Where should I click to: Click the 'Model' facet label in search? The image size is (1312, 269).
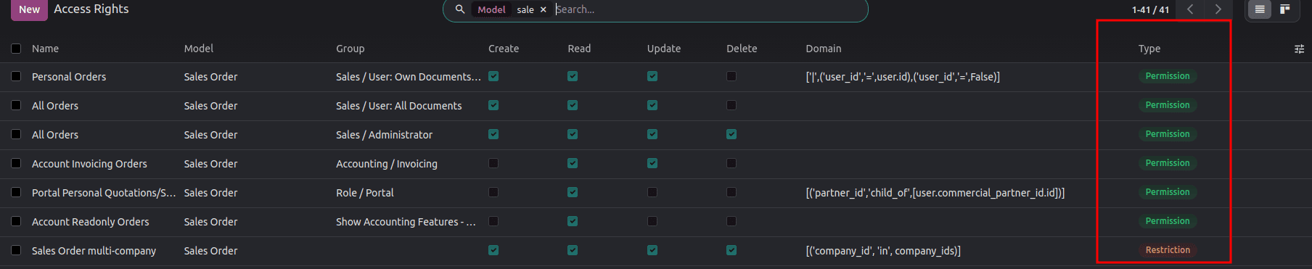[x=491, y=9]
